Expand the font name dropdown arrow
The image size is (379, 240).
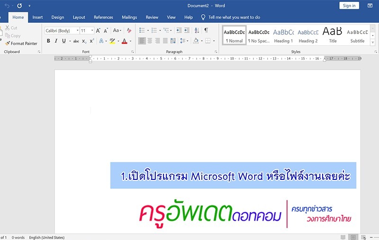(x=78, y=31)
